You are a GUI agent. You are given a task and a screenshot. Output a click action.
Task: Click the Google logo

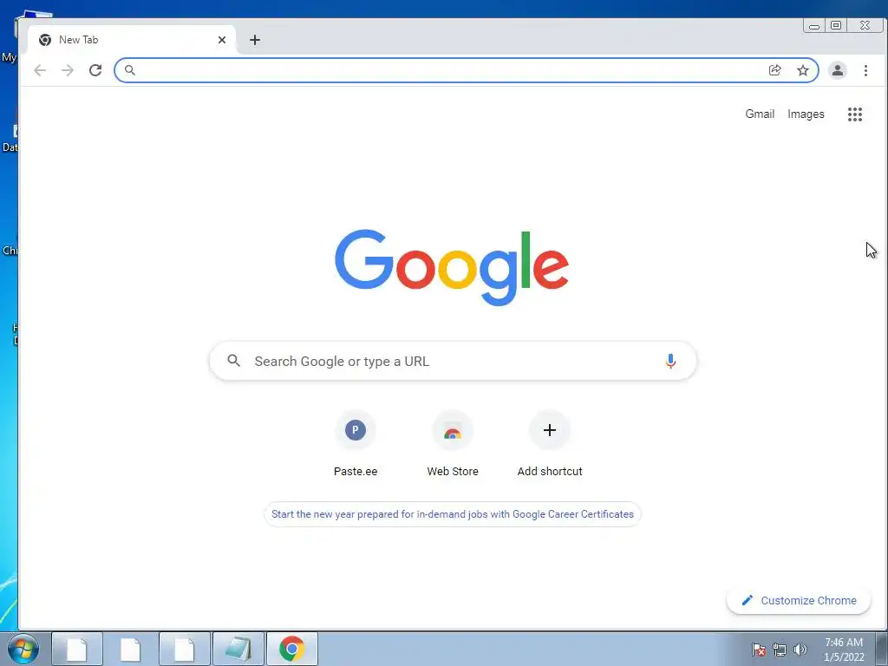click(x=452, y=267)
